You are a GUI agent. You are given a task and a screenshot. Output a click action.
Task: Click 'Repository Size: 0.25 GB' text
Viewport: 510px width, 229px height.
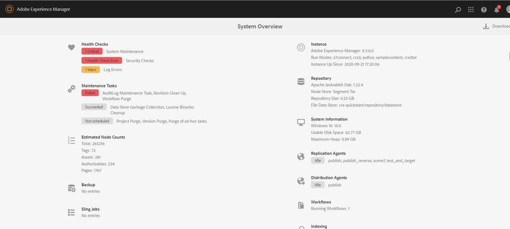[x=333, y=98]
